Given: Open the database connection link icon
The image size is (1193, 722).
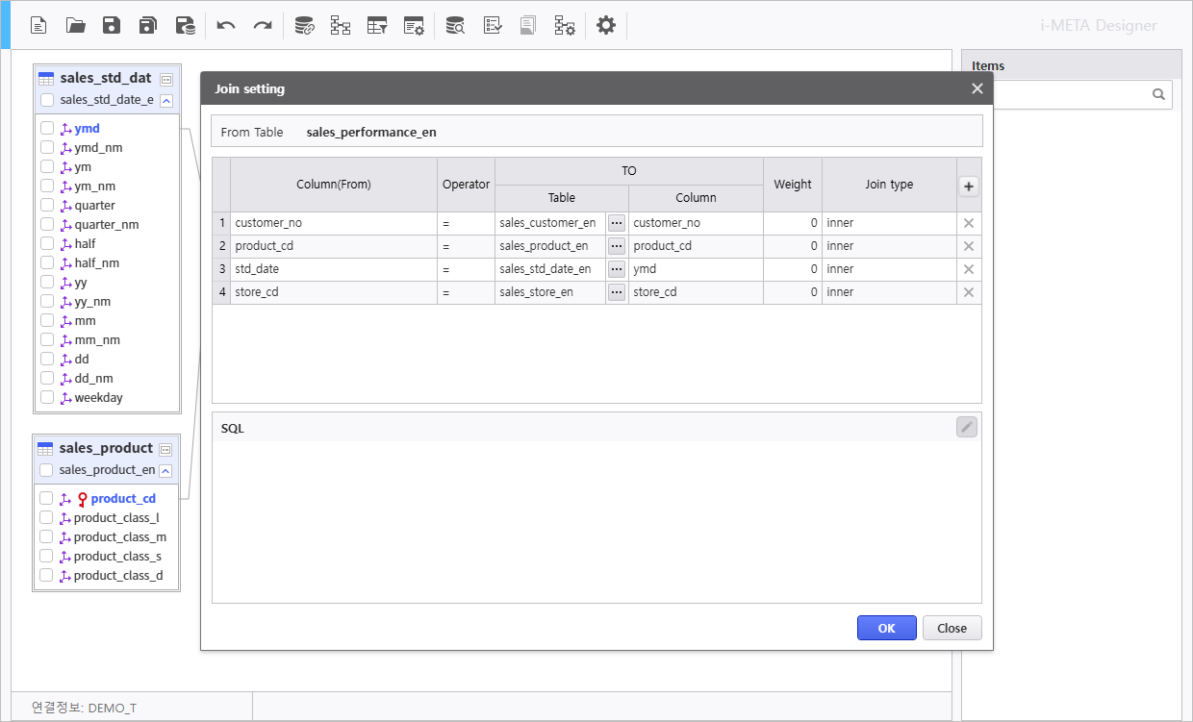Looking at the screenshot, I should coord(304,26).
